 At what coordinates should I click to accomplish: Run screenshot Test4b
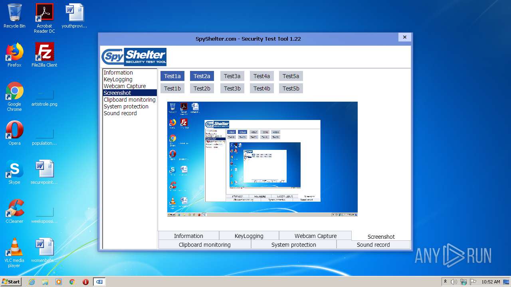[261, 88]
